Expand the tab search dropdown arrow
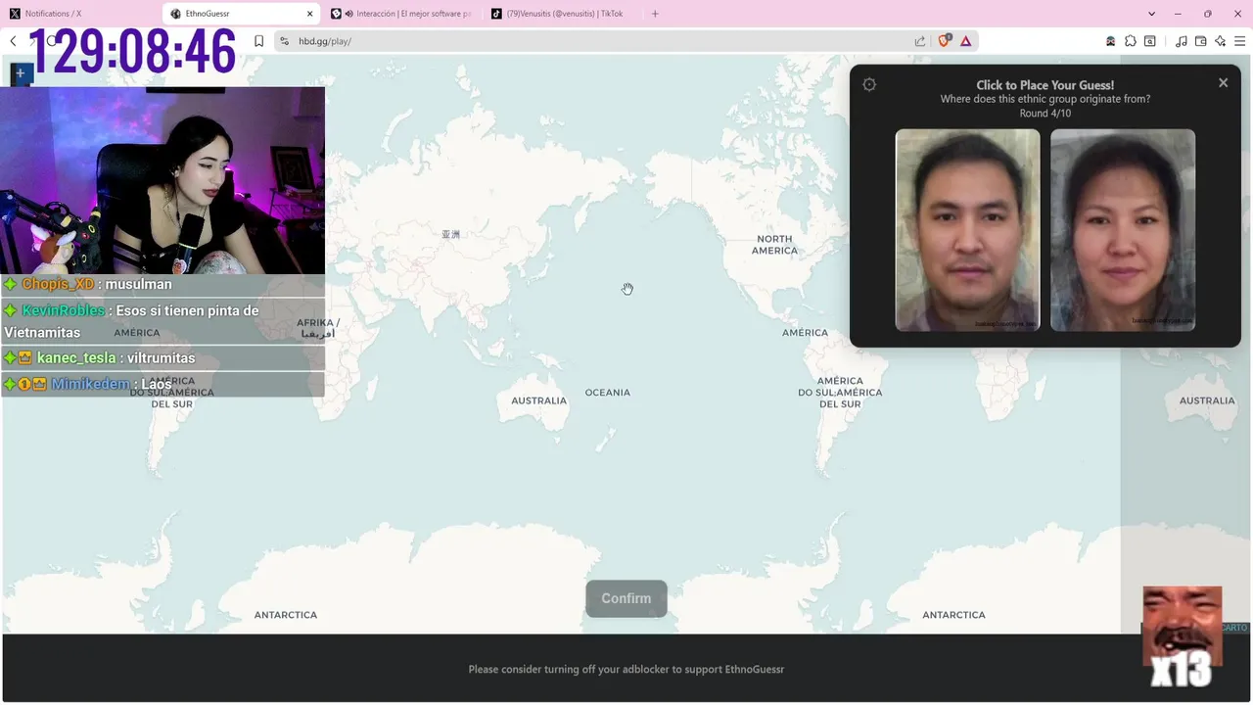This screenshot has height=705, width=1253. 1152,14
